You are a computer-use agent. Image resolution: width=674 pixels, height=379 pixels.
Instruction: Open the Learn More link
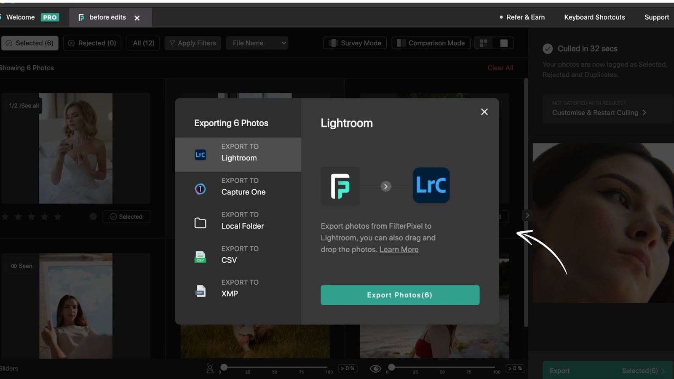point(399,249)
